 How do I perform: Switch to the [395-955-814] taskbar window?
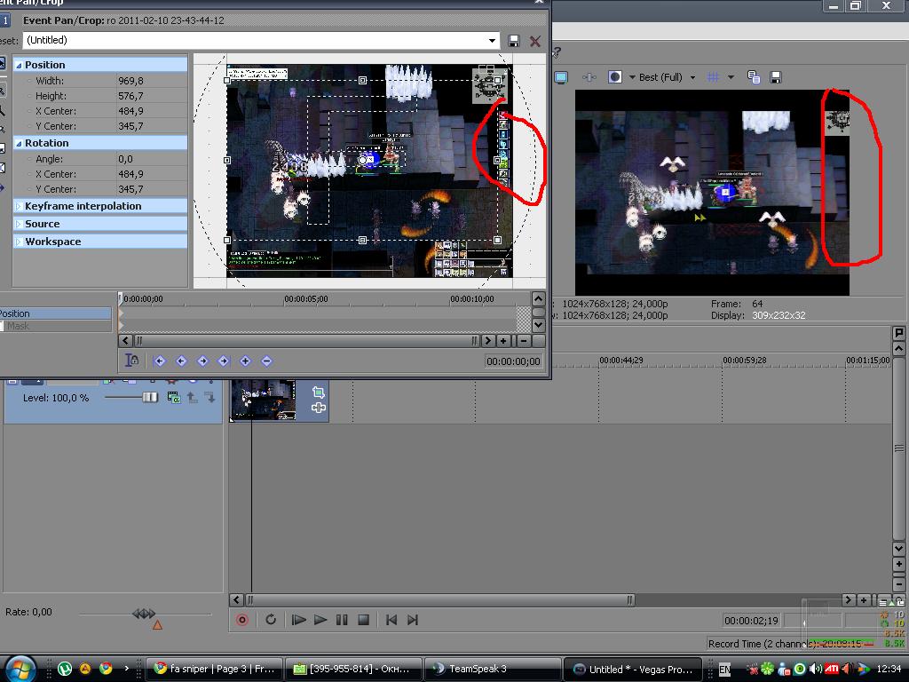coord(353,669)
